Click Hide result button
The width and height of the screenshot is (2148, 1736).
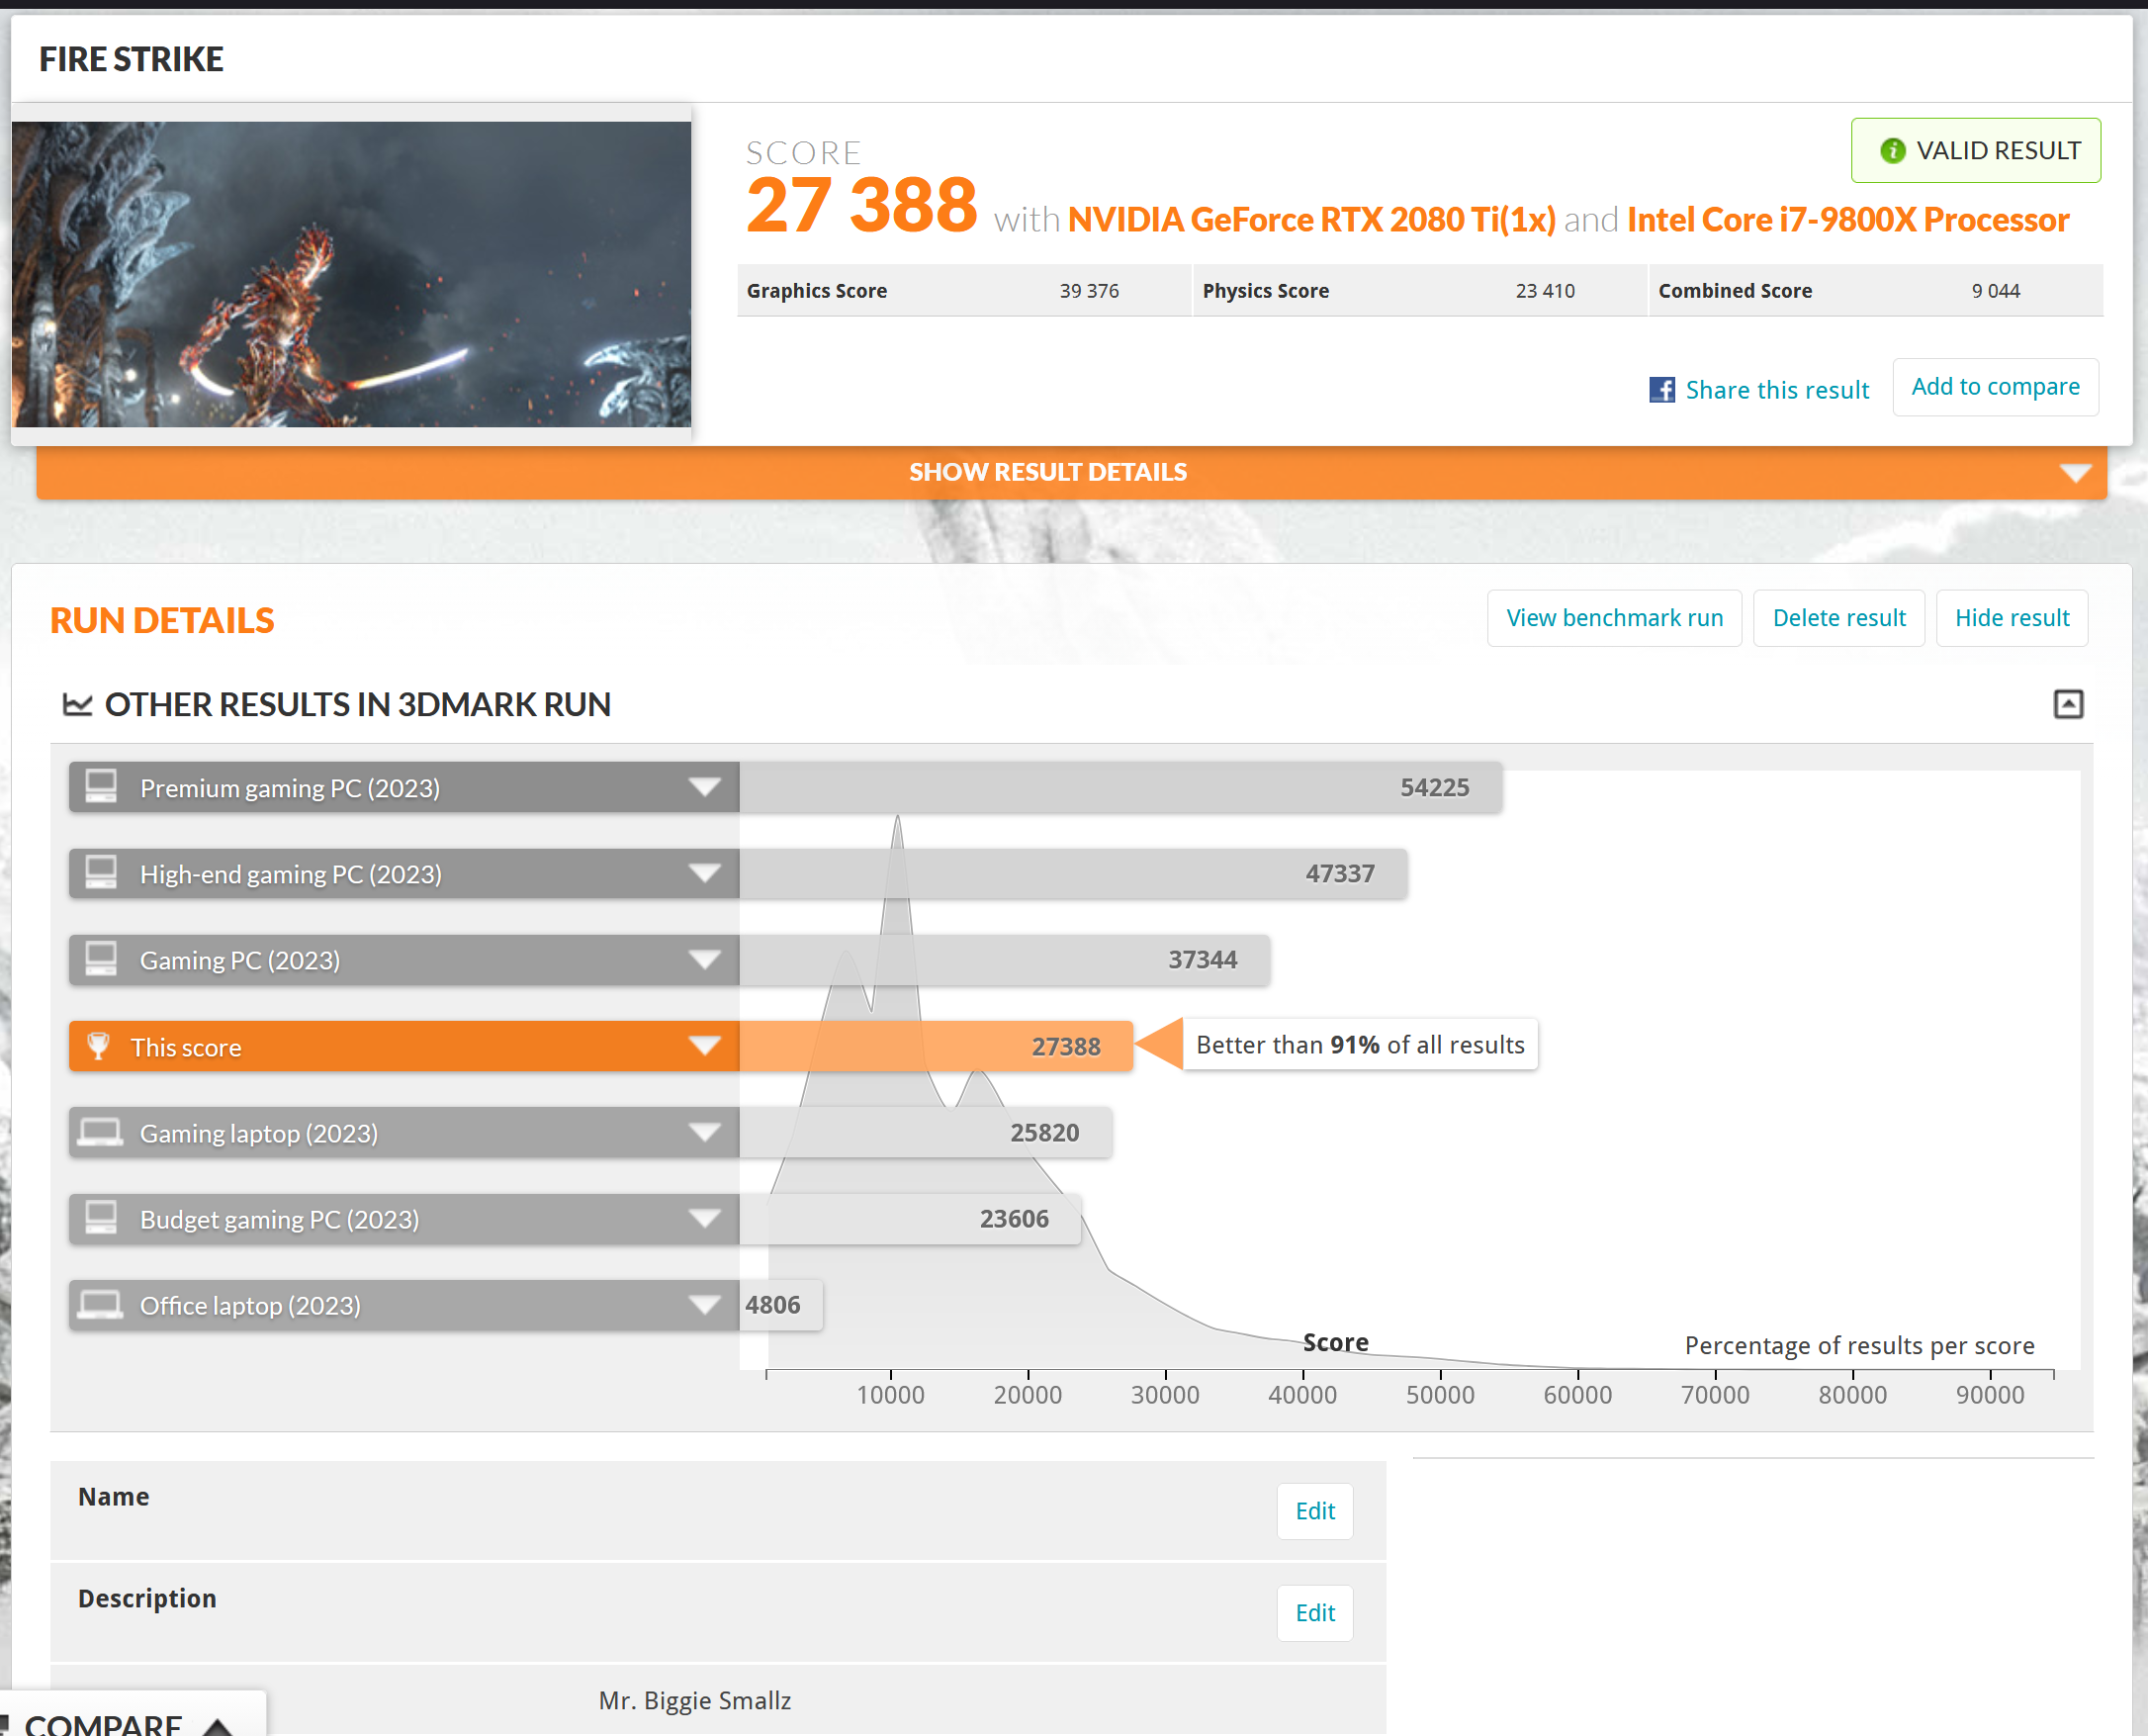point(2012,618)
